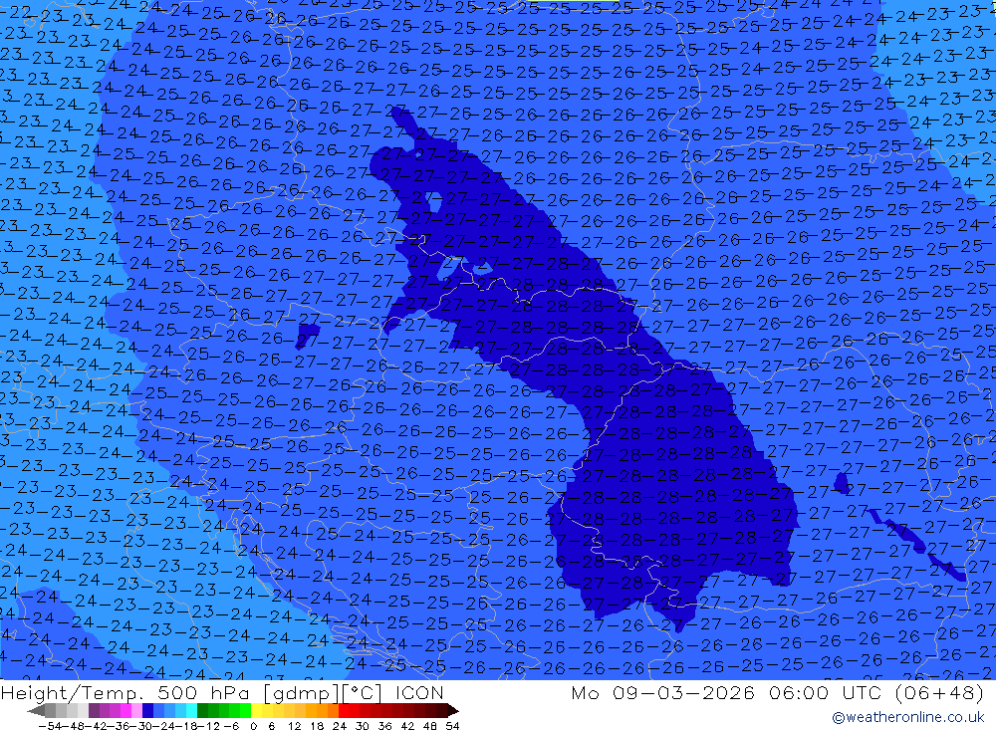The height and width of the screenshot is (730, 996).
Task: Click the '54' legend maximum value label
Action: (453, 726)
